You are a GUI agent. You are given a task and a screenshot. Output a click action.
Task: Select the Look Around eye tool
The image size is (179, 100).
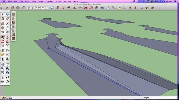[3, 82]
